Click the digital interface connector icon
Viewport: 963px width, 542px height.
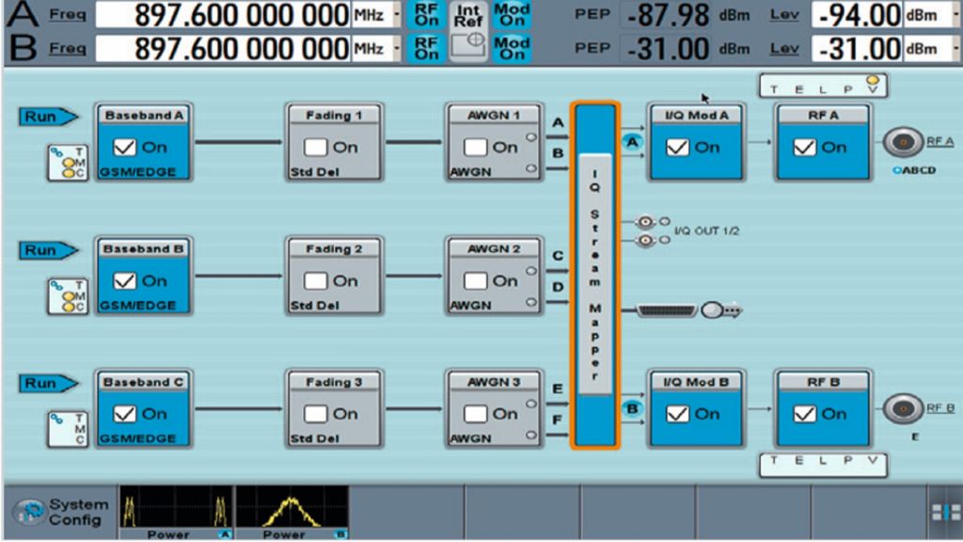pyautogui.click(x=667, y=311)
